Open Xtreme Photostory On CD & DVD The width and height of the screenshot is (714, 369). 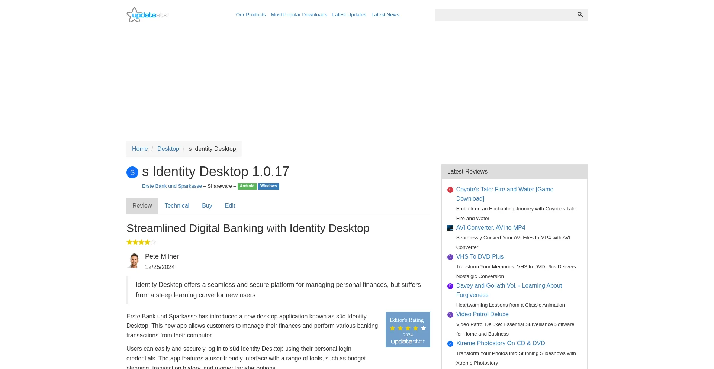coord(501,343)
